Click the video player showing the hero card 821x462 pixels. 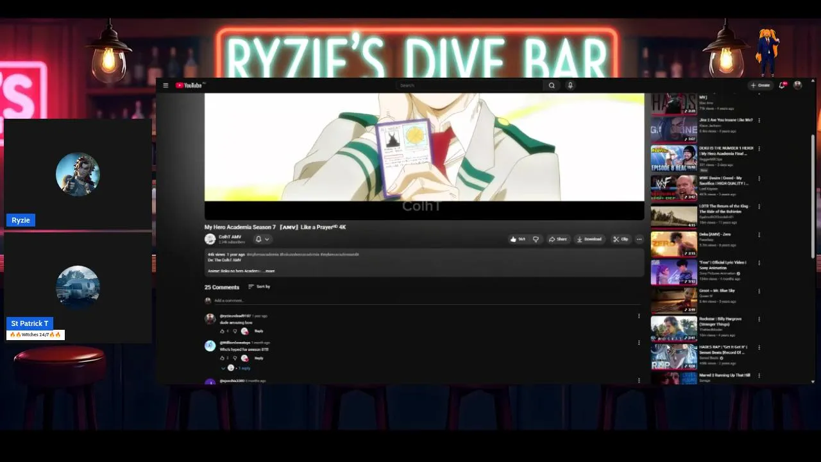pyautogui.click(x=424, y=156)
